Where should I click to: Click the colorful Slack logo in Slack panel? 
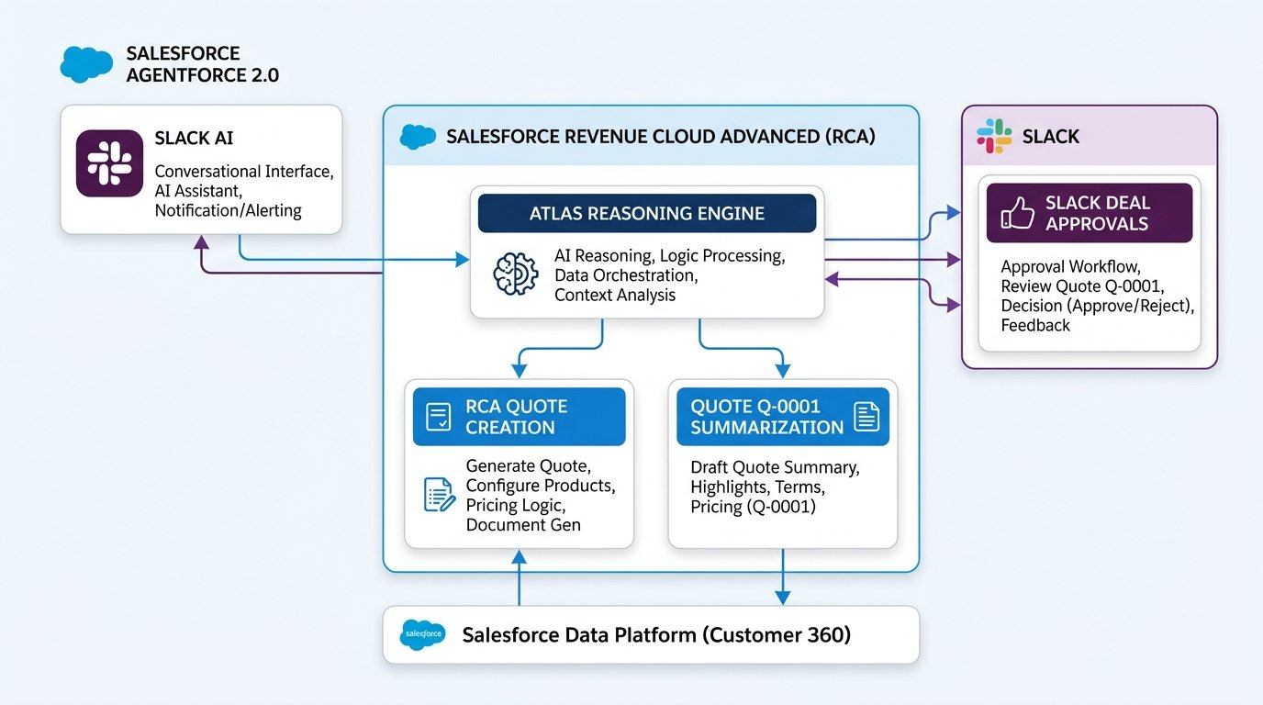pos(995,136)
